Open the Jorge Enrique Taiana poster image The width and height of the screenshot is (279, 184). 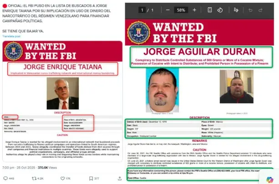coord(62,101)
